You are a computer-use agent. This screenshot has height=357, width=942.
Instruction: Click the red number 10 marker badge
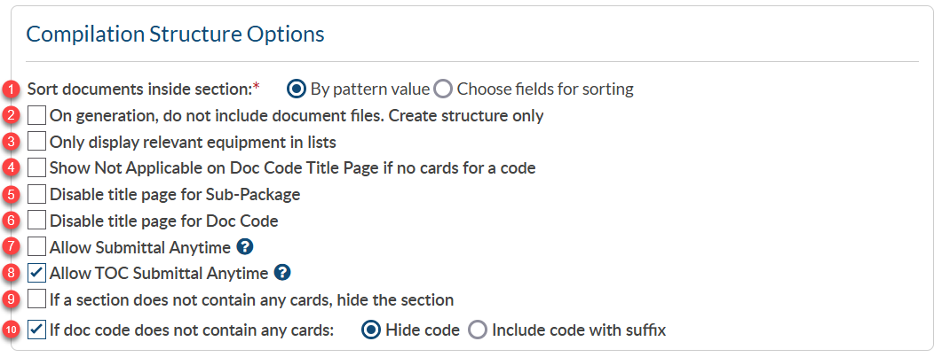(x=12, y=331)
